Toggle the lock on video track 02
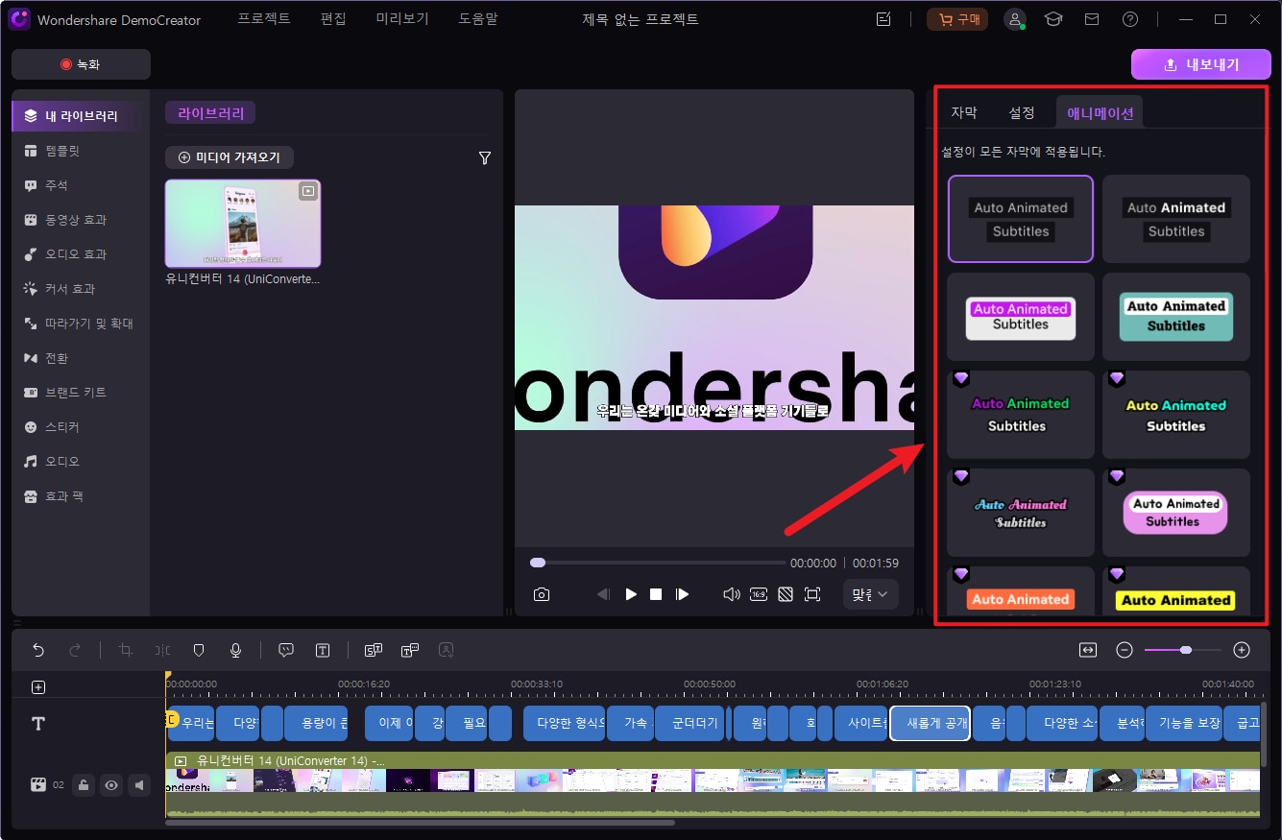 (x=84, y=785)
